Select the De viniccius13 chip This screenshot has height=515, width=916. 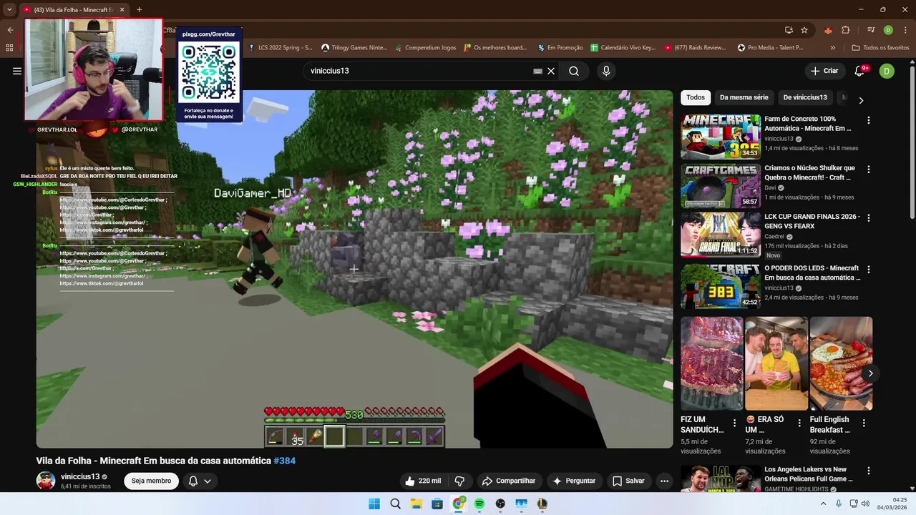pos(805,97)
